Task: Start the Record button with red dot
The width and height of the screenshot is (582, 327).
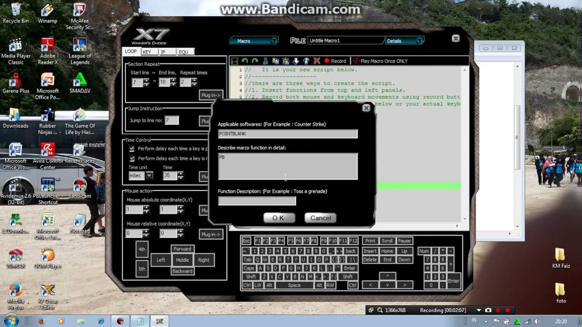Action: pos(335,61)
